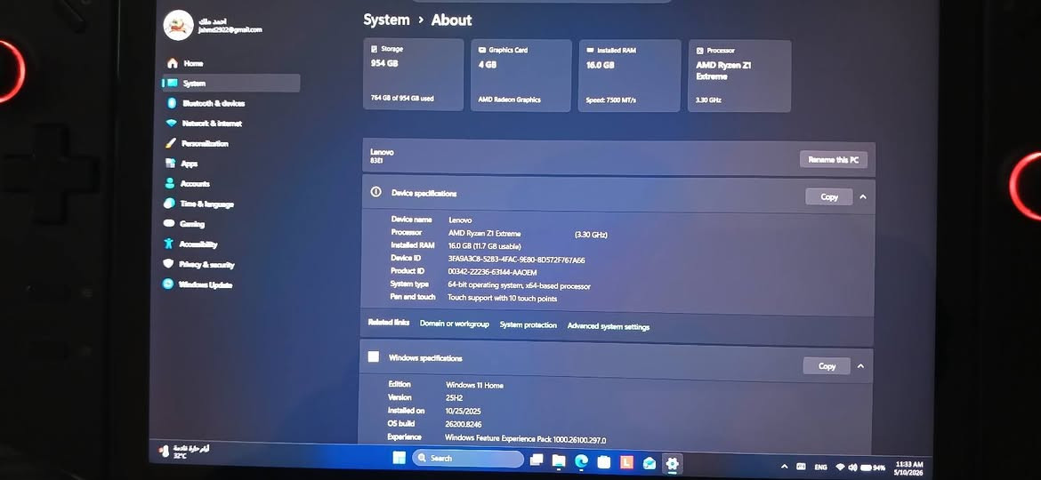The image size is (1041, 480).
Task: Click the Privacy & security shield icon
Action: click(x=169, y=264)
